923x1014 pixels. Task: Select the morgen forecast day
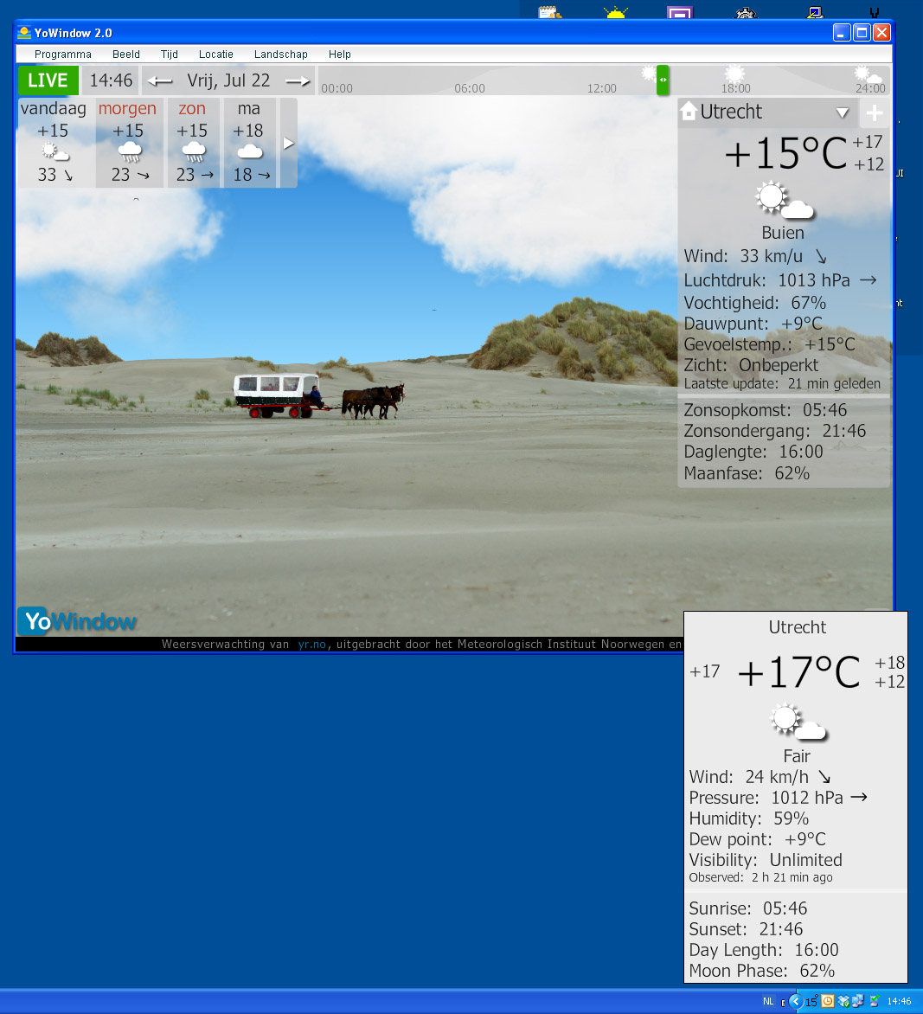coord(128,143)
